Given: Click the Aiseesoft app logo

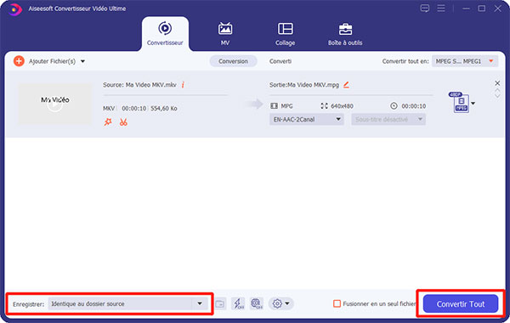Looking at the screenshot, I should (x=14, y=8).
